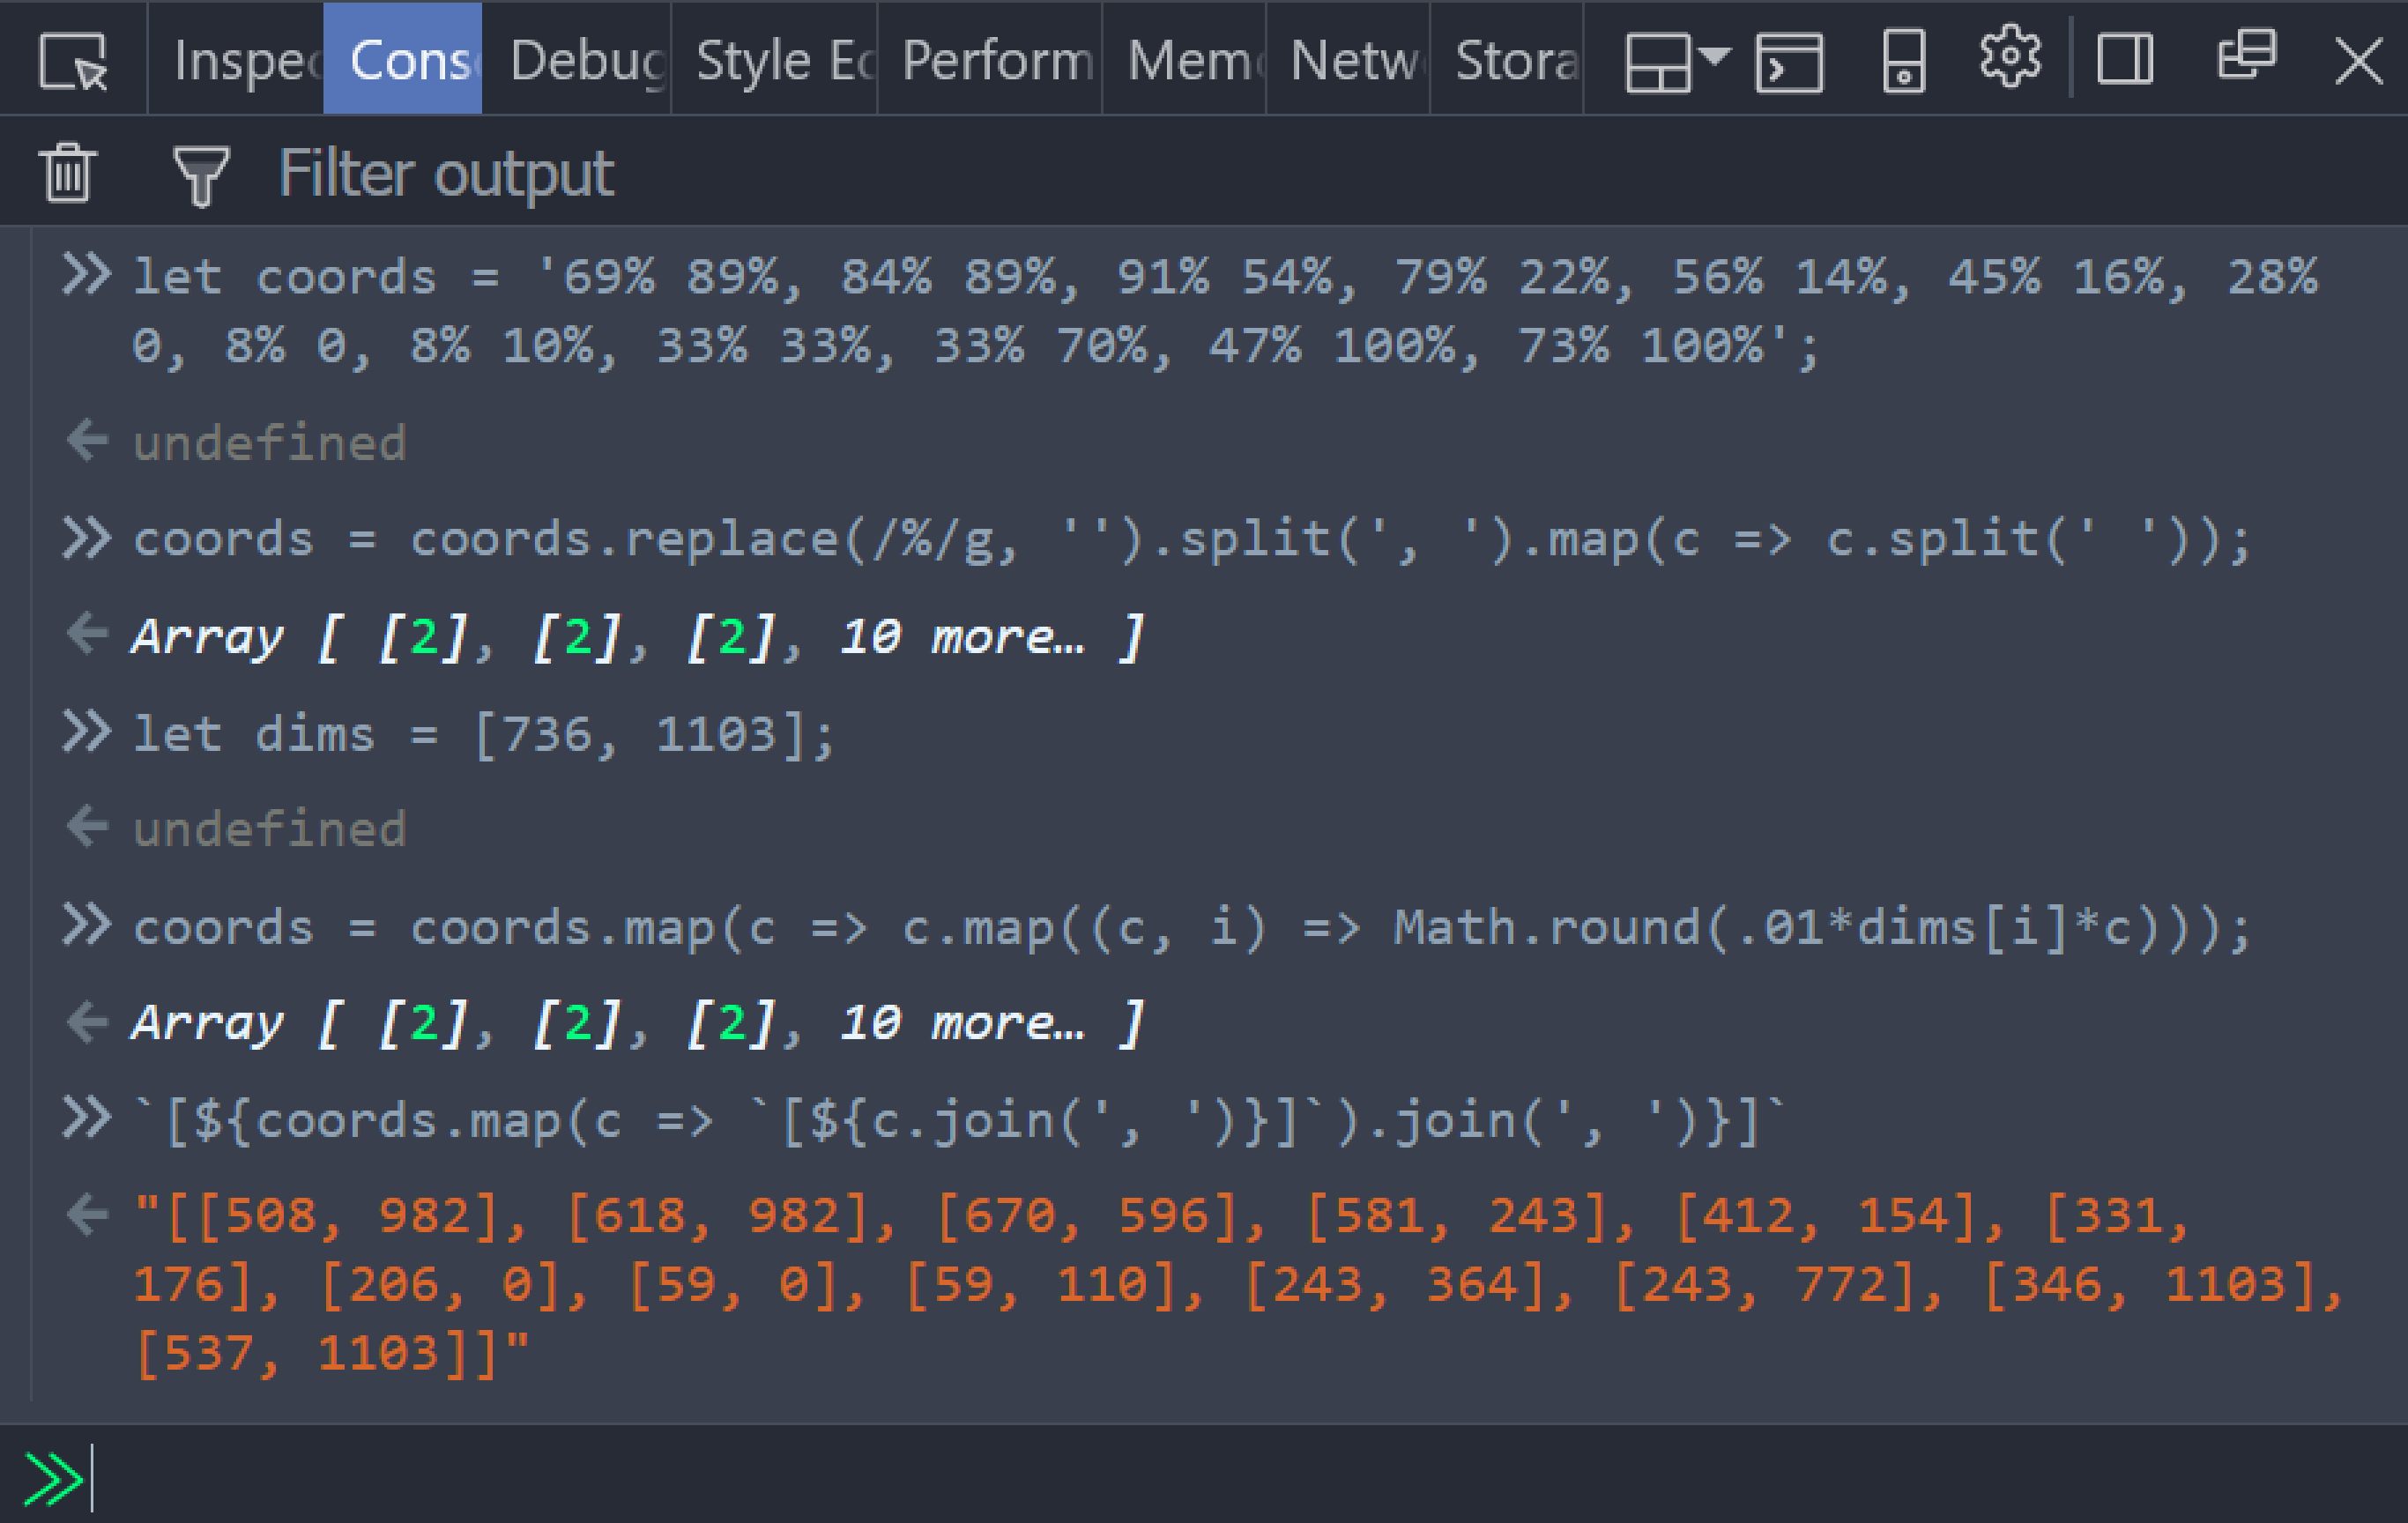Viewport: 2408px width, 1523px height.
Task: Select the orange coordinates output string
Action: point(1238,1284)
